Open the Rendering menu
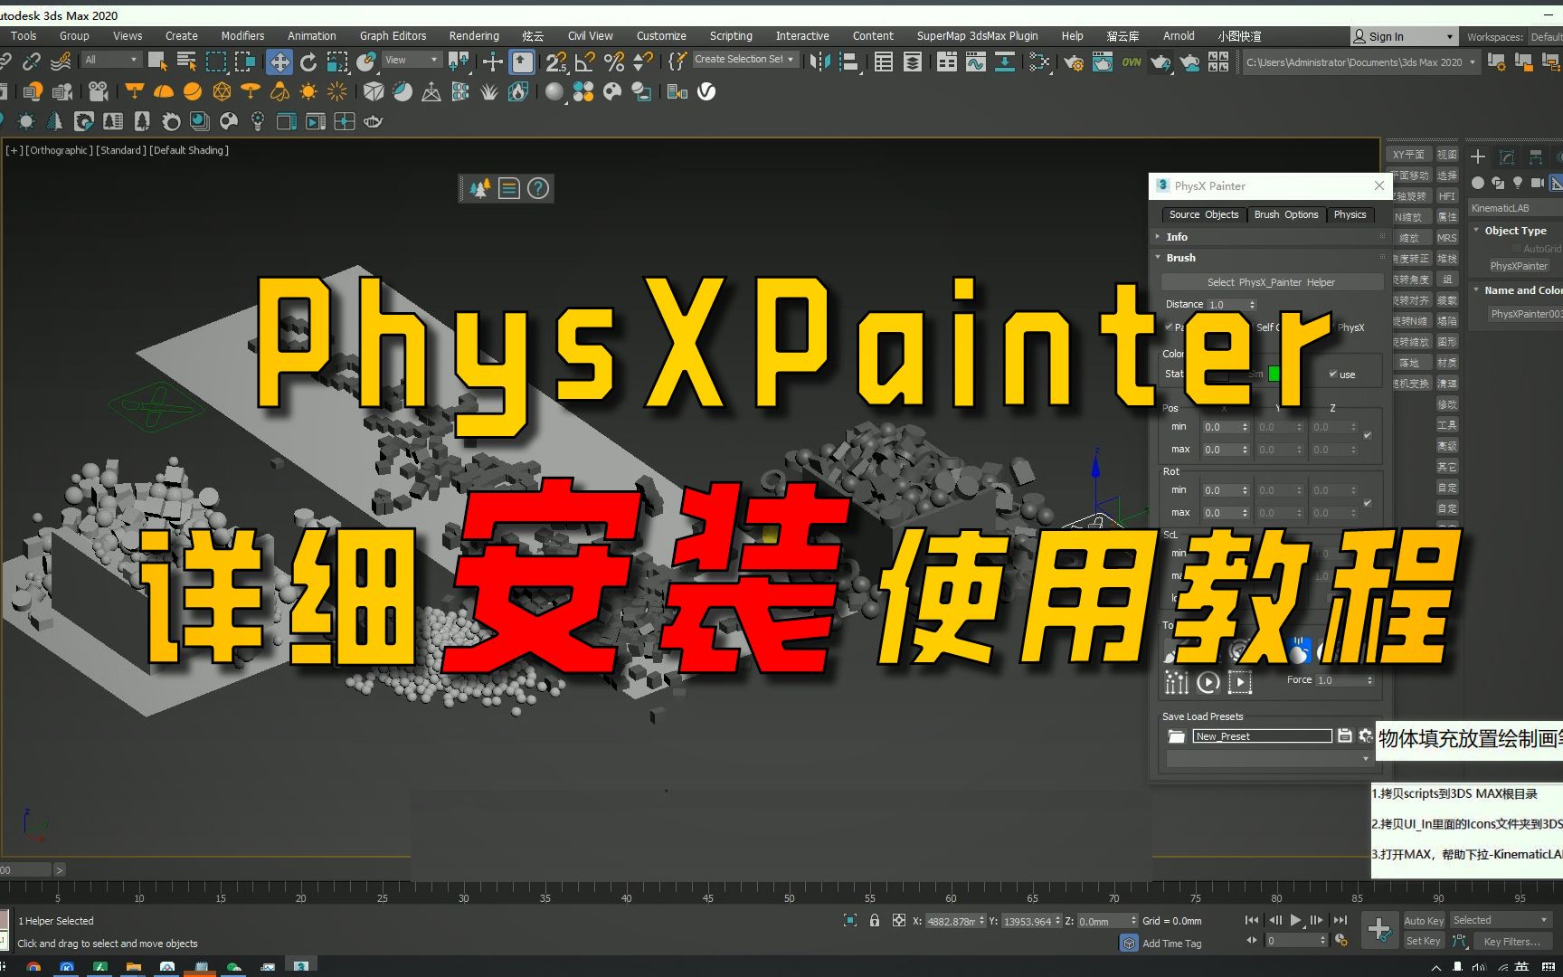Screen dimensions: 1563x977 pos(474,36)
